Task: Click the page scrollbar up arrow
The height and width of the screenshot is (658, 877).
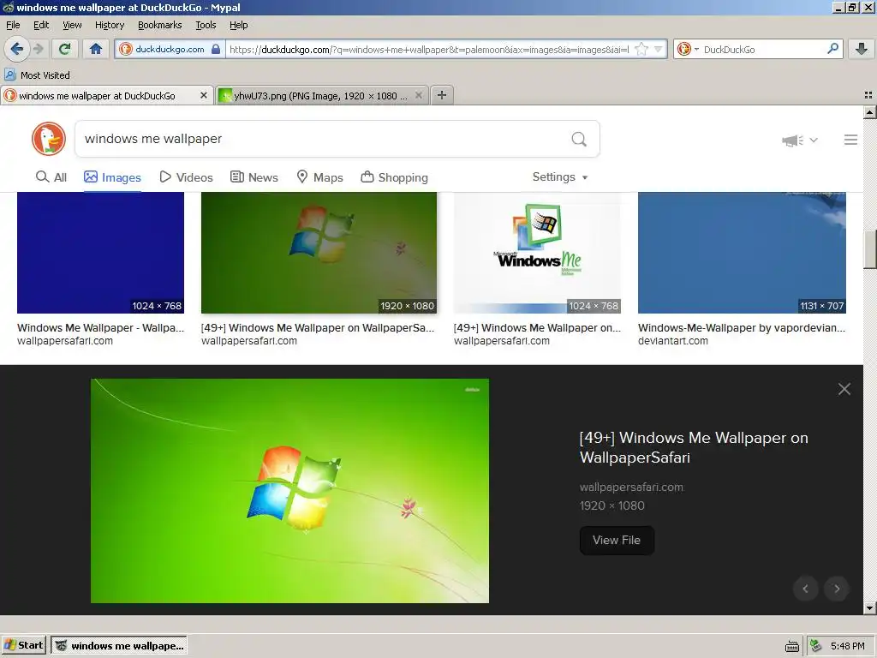Action: point(870,112)
